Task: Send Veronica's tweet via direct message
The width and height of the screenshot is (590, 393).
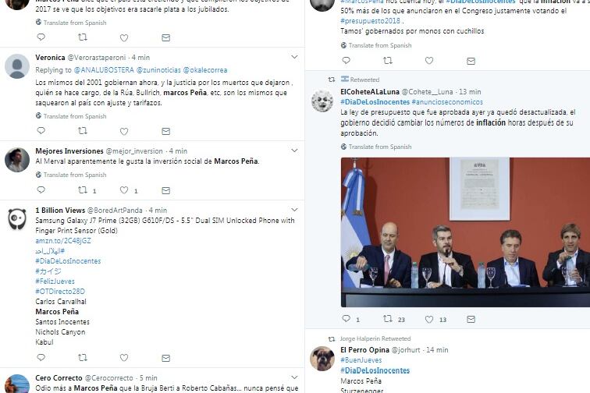Action: (x=166, y=131)
